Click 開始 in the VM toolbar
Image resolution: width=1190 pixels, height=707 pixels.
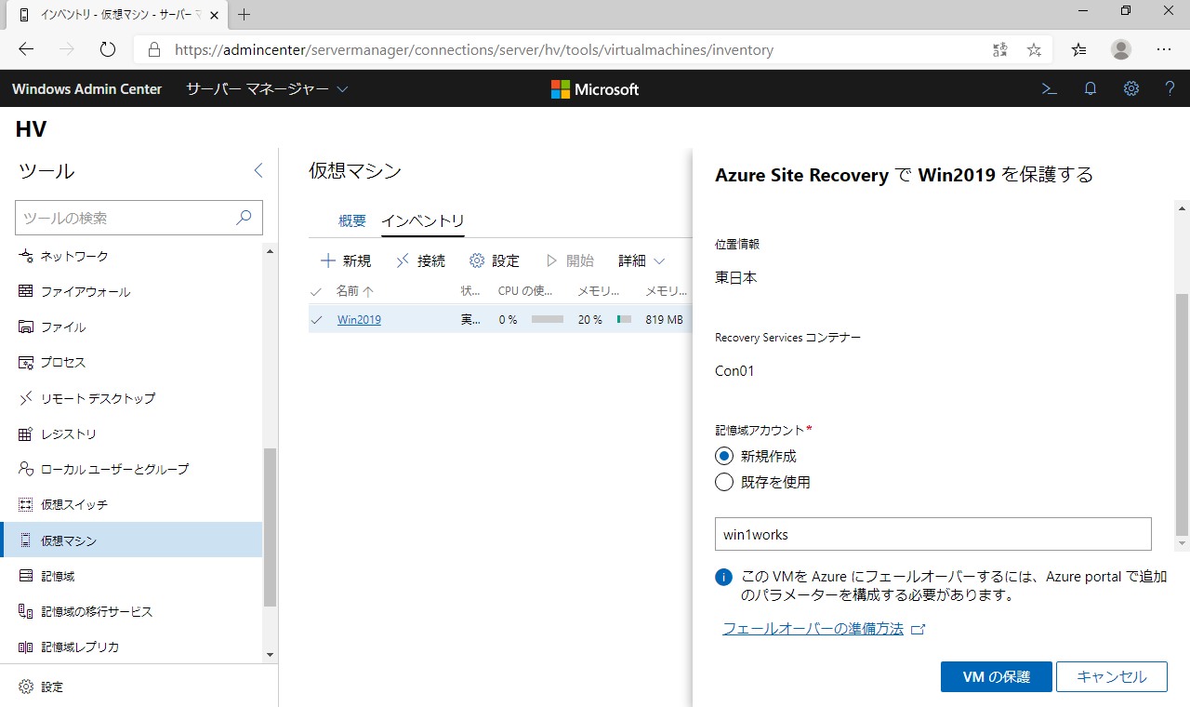point(569,261)
